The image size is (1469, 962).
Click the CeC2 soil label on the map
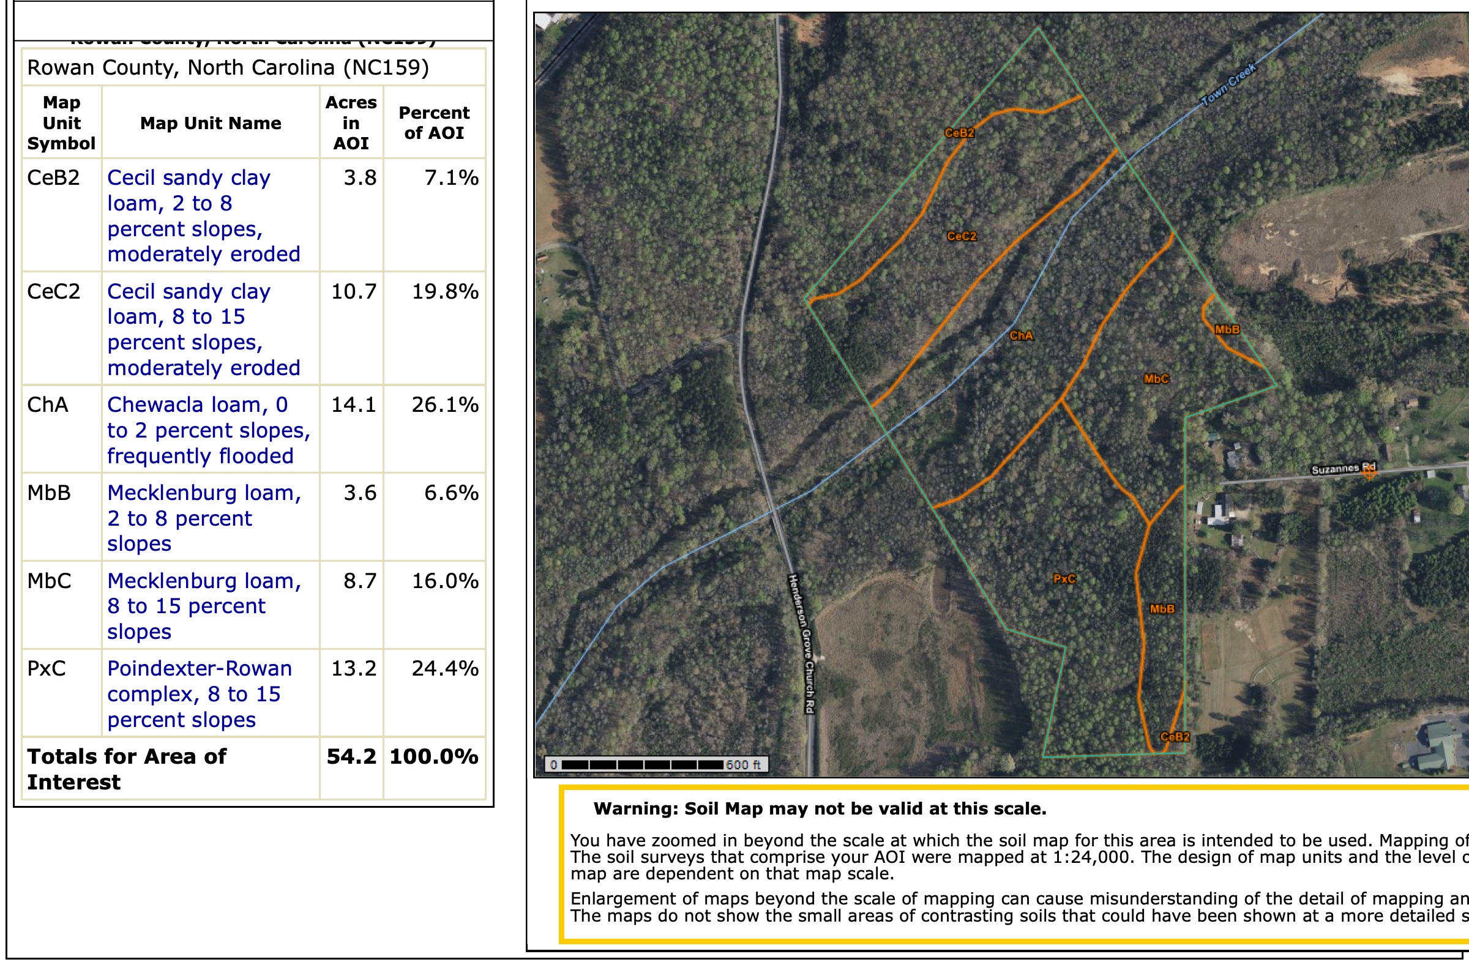pos(962,236)
